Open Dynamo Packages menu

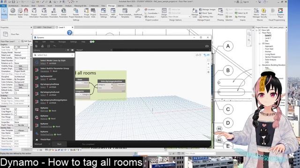pos(62,42)
